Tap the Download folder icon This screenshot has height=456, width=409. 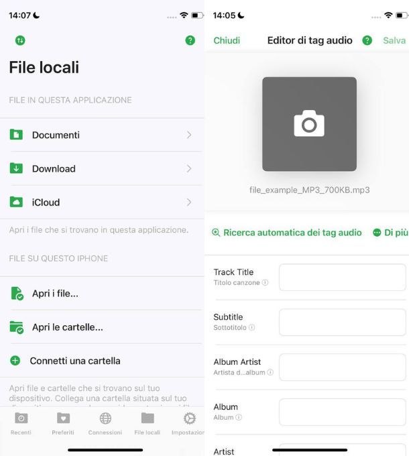tap(16, 168)
